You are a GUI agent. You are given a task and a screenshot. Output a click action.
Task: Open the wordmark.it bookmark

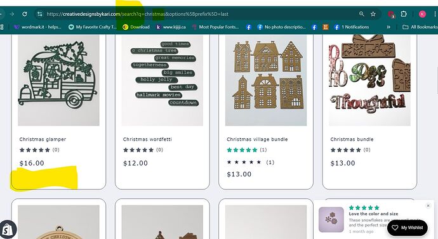pyautogui.click(x=37, y=27)
